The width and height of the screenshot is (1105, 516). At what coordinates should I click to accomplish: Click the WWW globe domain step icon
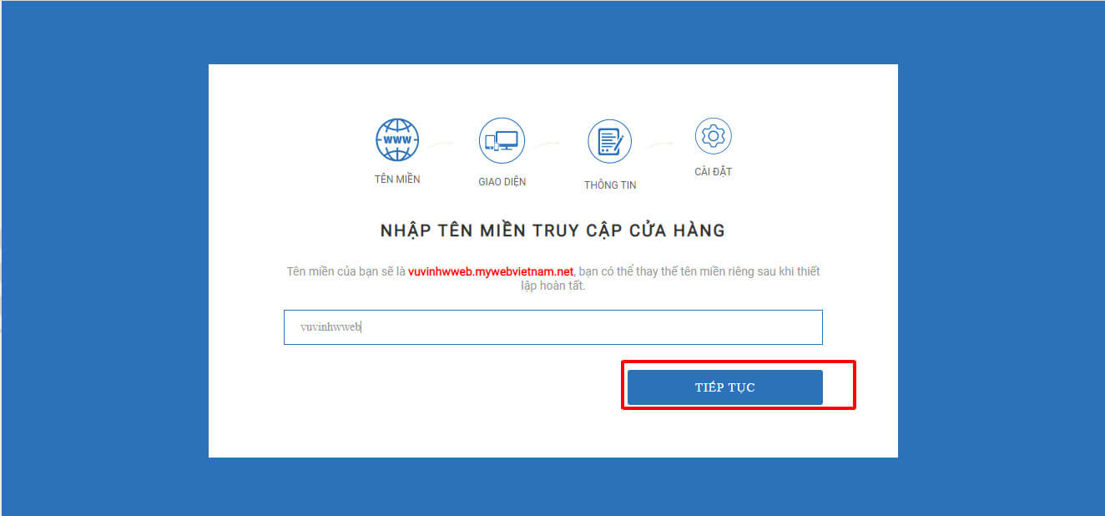pyautogui.click(x=397, y=139)
